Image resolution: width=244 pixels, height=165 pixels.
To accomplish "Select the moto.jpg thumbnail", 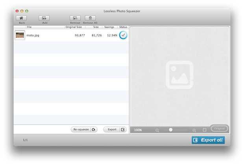I will [x=20, y=35].
